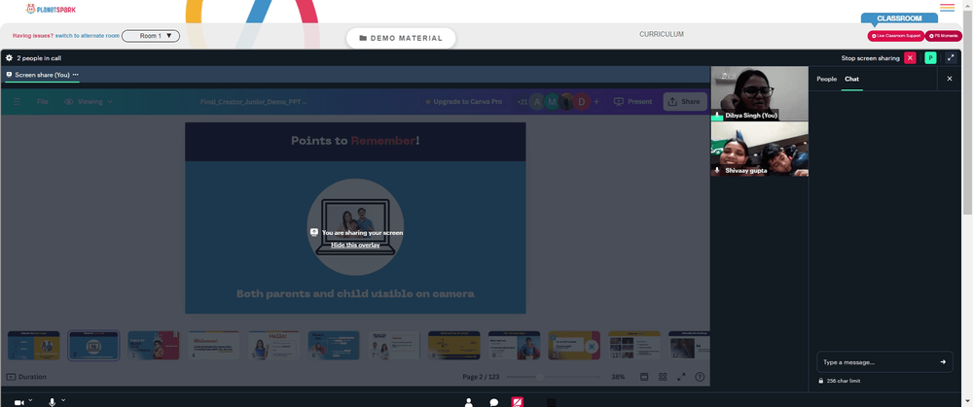This screenshot has width=973, height=407.
Task: Select slide thumbnail 10
Action: coord(574,345)
